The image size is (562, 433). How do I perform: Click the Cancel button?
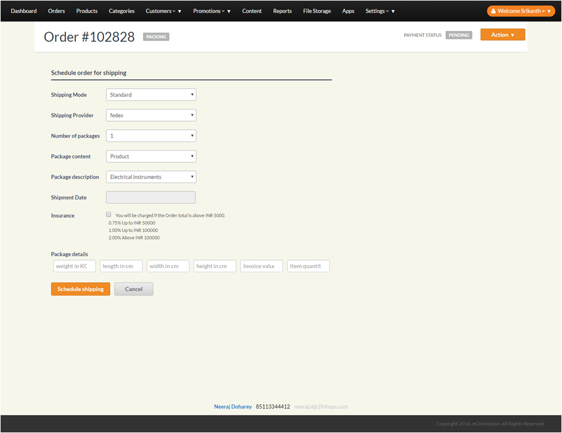coord(134,289)
